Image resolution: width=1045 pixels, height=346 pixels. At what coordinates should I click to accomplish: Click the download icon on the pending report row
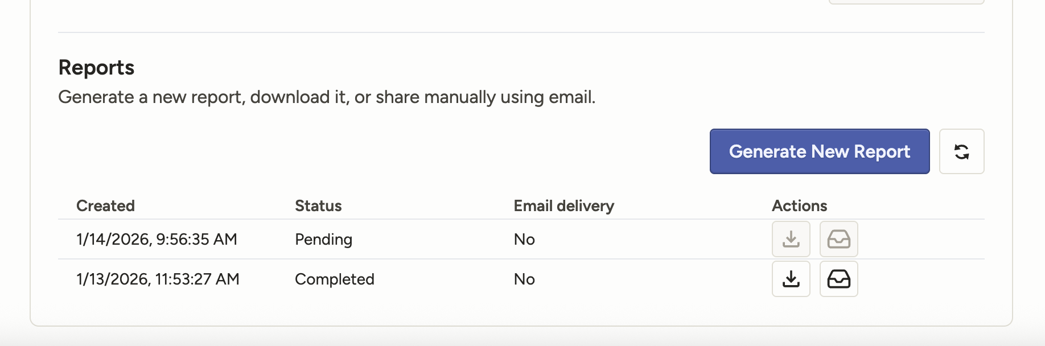click(x=791, y=239)
